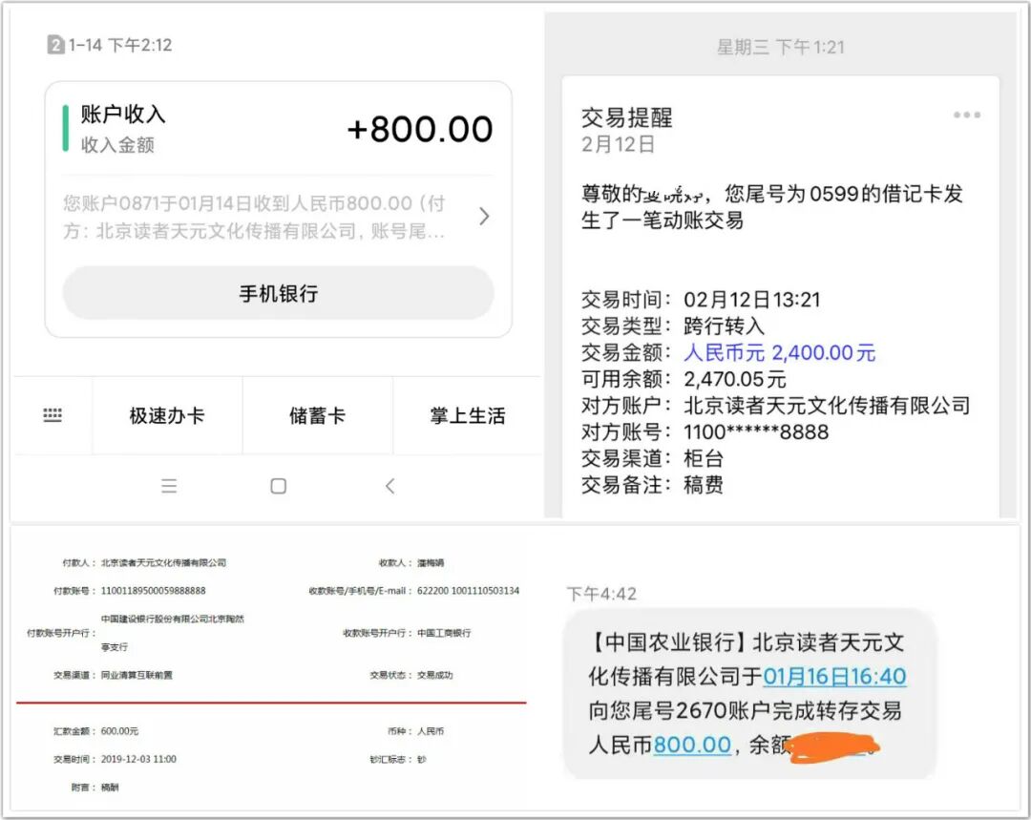Select the 交易提醒 title
Image resolution: width=1031 pixels, height=820 pixels.
[626, 117]
